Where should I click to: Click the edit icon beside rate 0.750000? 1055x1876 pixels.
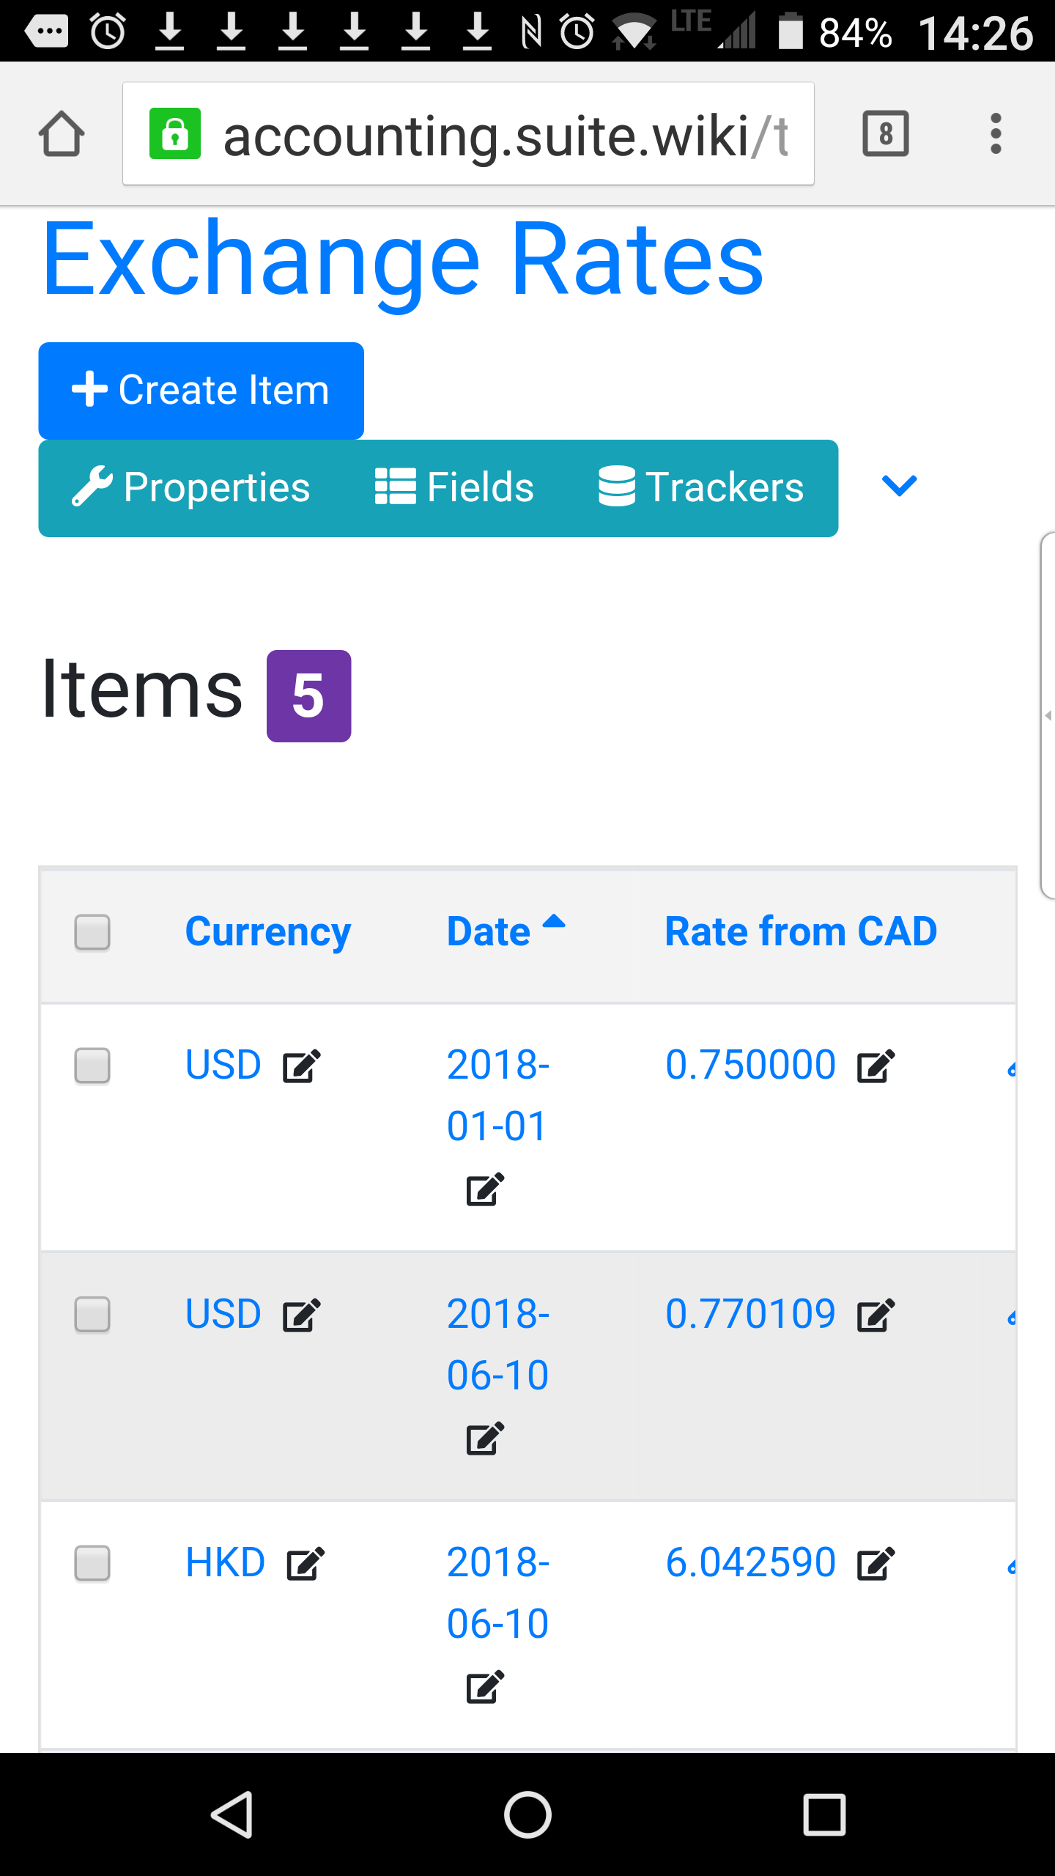876,1066
